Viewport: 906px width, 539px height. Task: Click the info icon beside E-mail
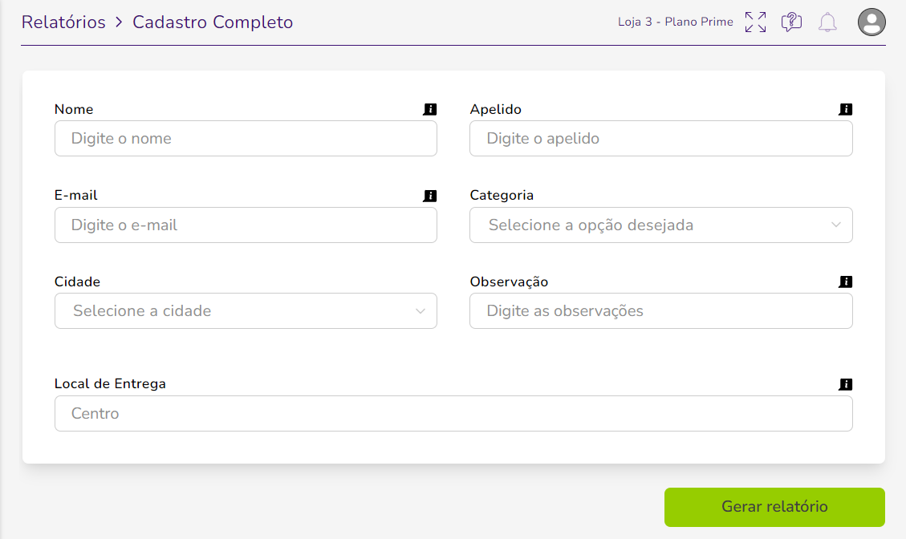pos(430,196)
